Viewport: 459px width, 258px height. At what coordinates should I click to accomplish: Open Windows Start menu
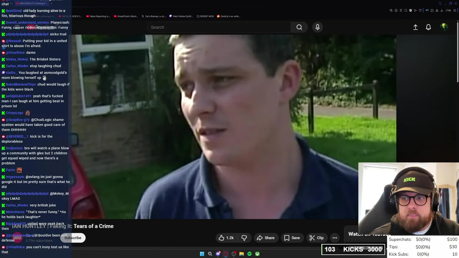(x=202, y=254)
